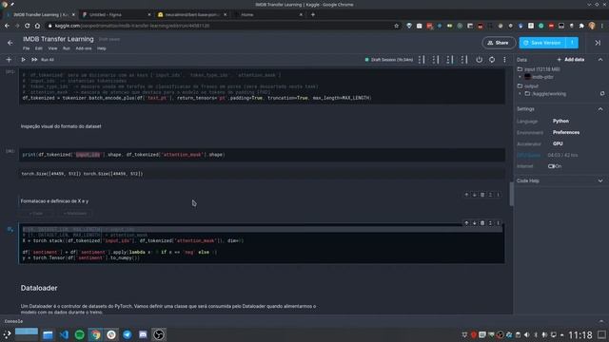The height and width of the screenshot is (342, 609).
Task: Move the markdown cell up
Action: tap(466, 195)
